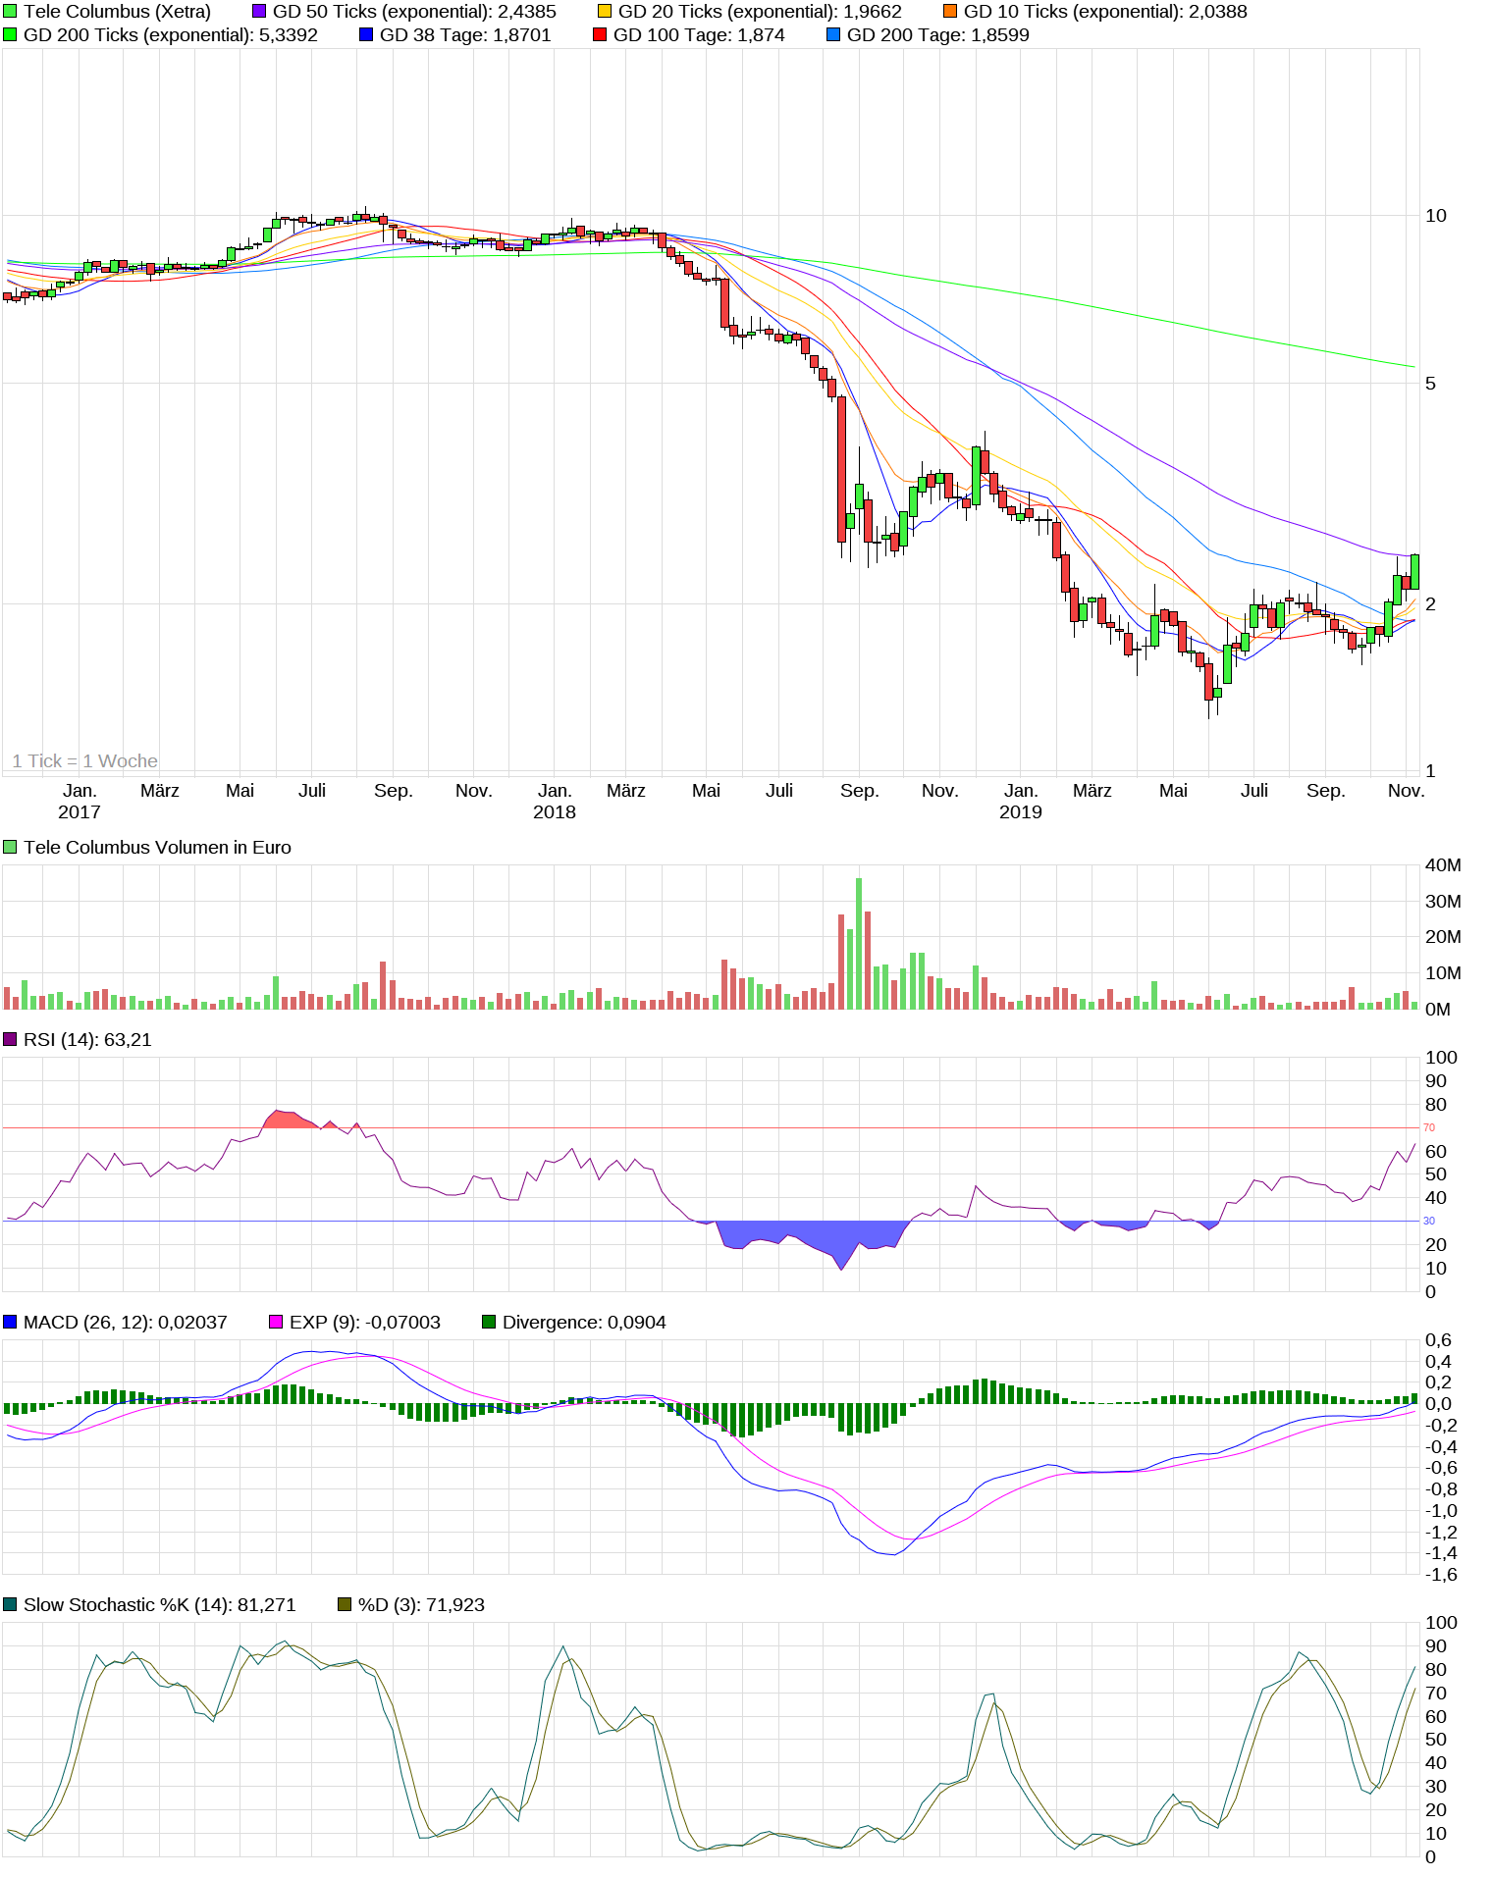Click the blue GD 38 Tage legend swatch
The height and width of the screenshot is (1877, 1492).
(366, 35)
